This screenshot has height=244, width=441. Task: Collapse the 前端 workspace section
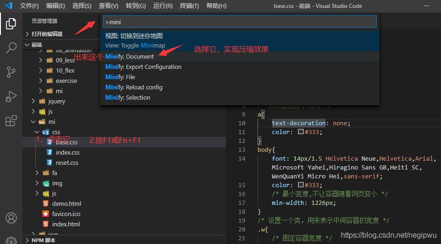[27, 45]
